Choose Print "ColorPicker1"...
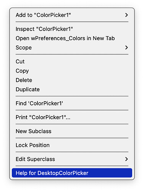The width and height of the screenshot is (144, 191). (72, 117)
